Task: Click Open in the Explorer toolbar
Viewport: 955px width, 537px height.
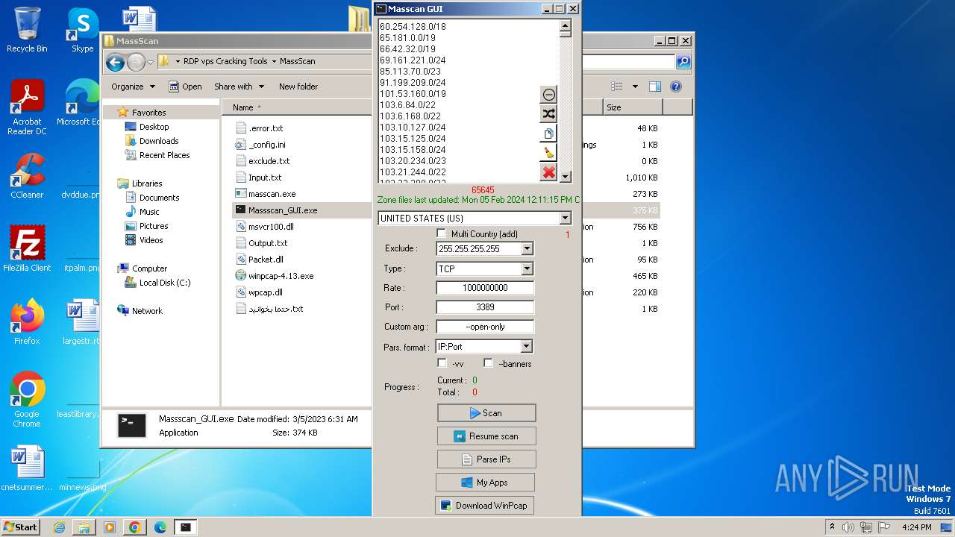Action: click(185, 87)
